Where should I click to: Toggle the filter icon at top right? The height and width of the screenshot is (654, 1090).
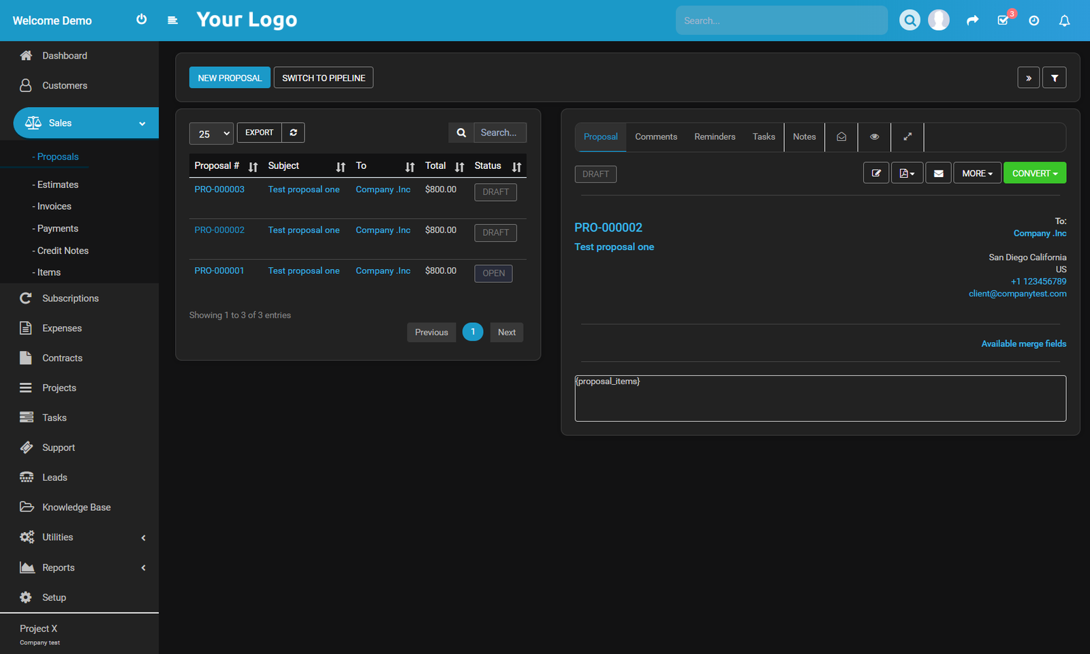pos(1054,77)
